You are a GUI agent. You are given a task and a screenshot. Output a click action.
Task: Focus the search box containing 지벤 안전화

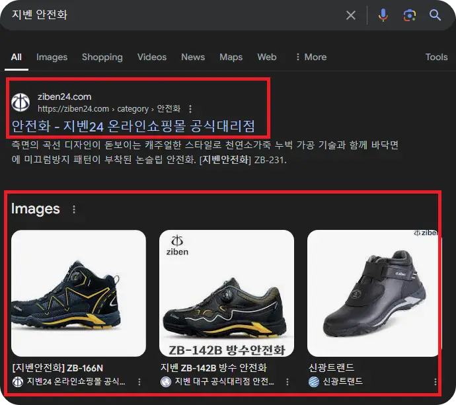[174, 15]
